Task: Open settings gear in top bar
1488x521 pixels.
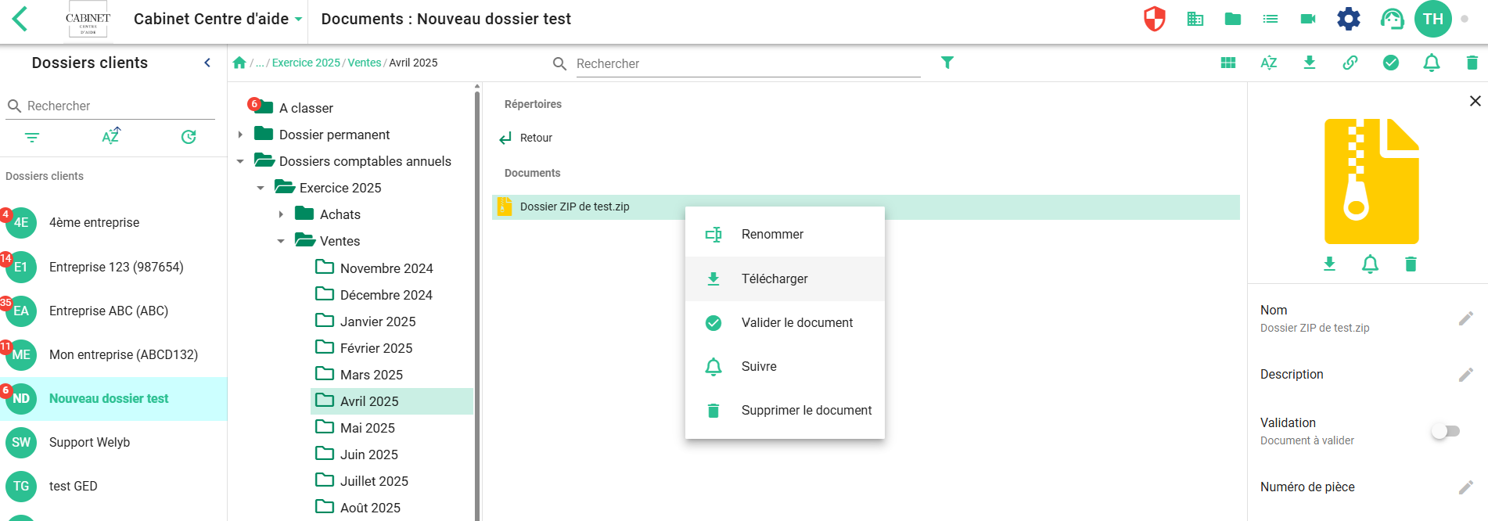Action: (1349, 19)
